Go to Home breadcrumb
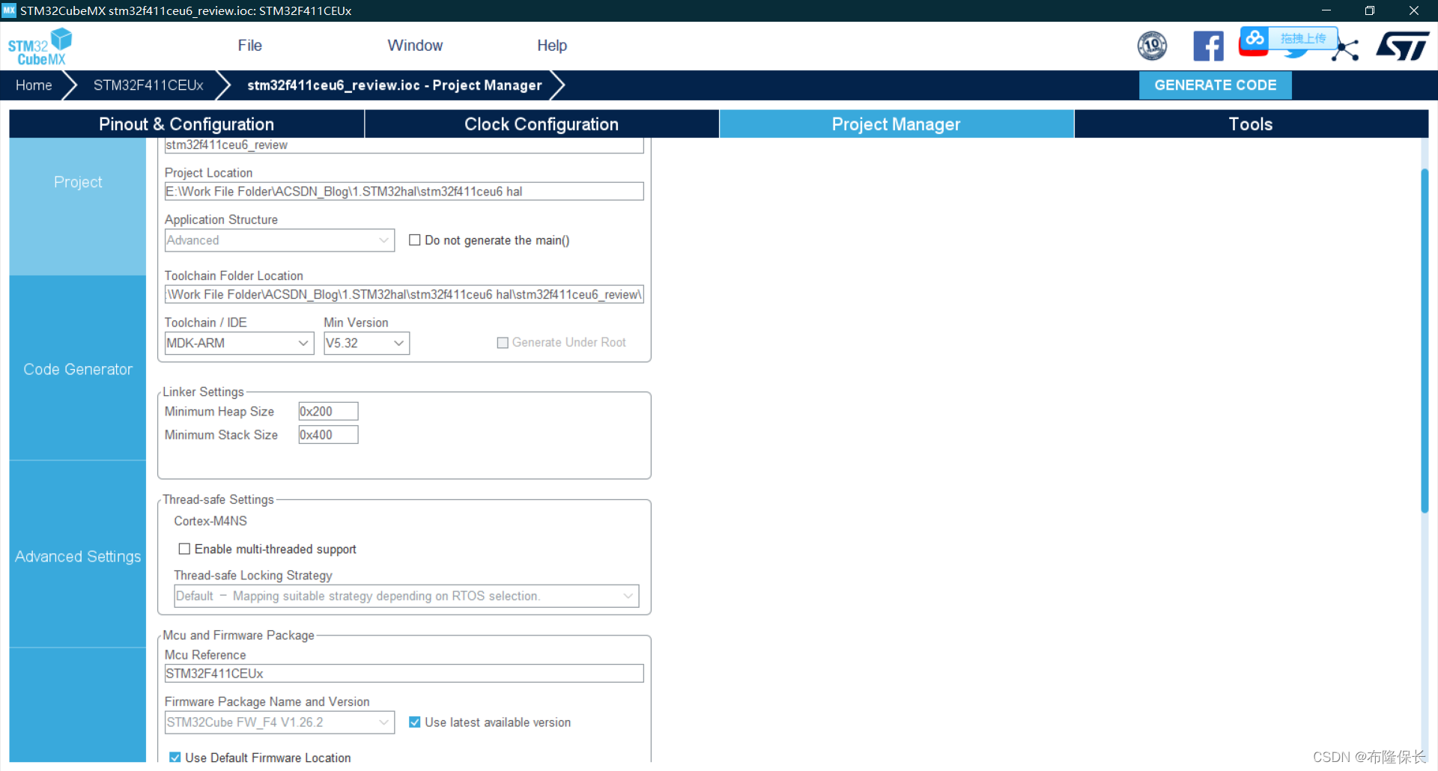 (x=34, y=85)
